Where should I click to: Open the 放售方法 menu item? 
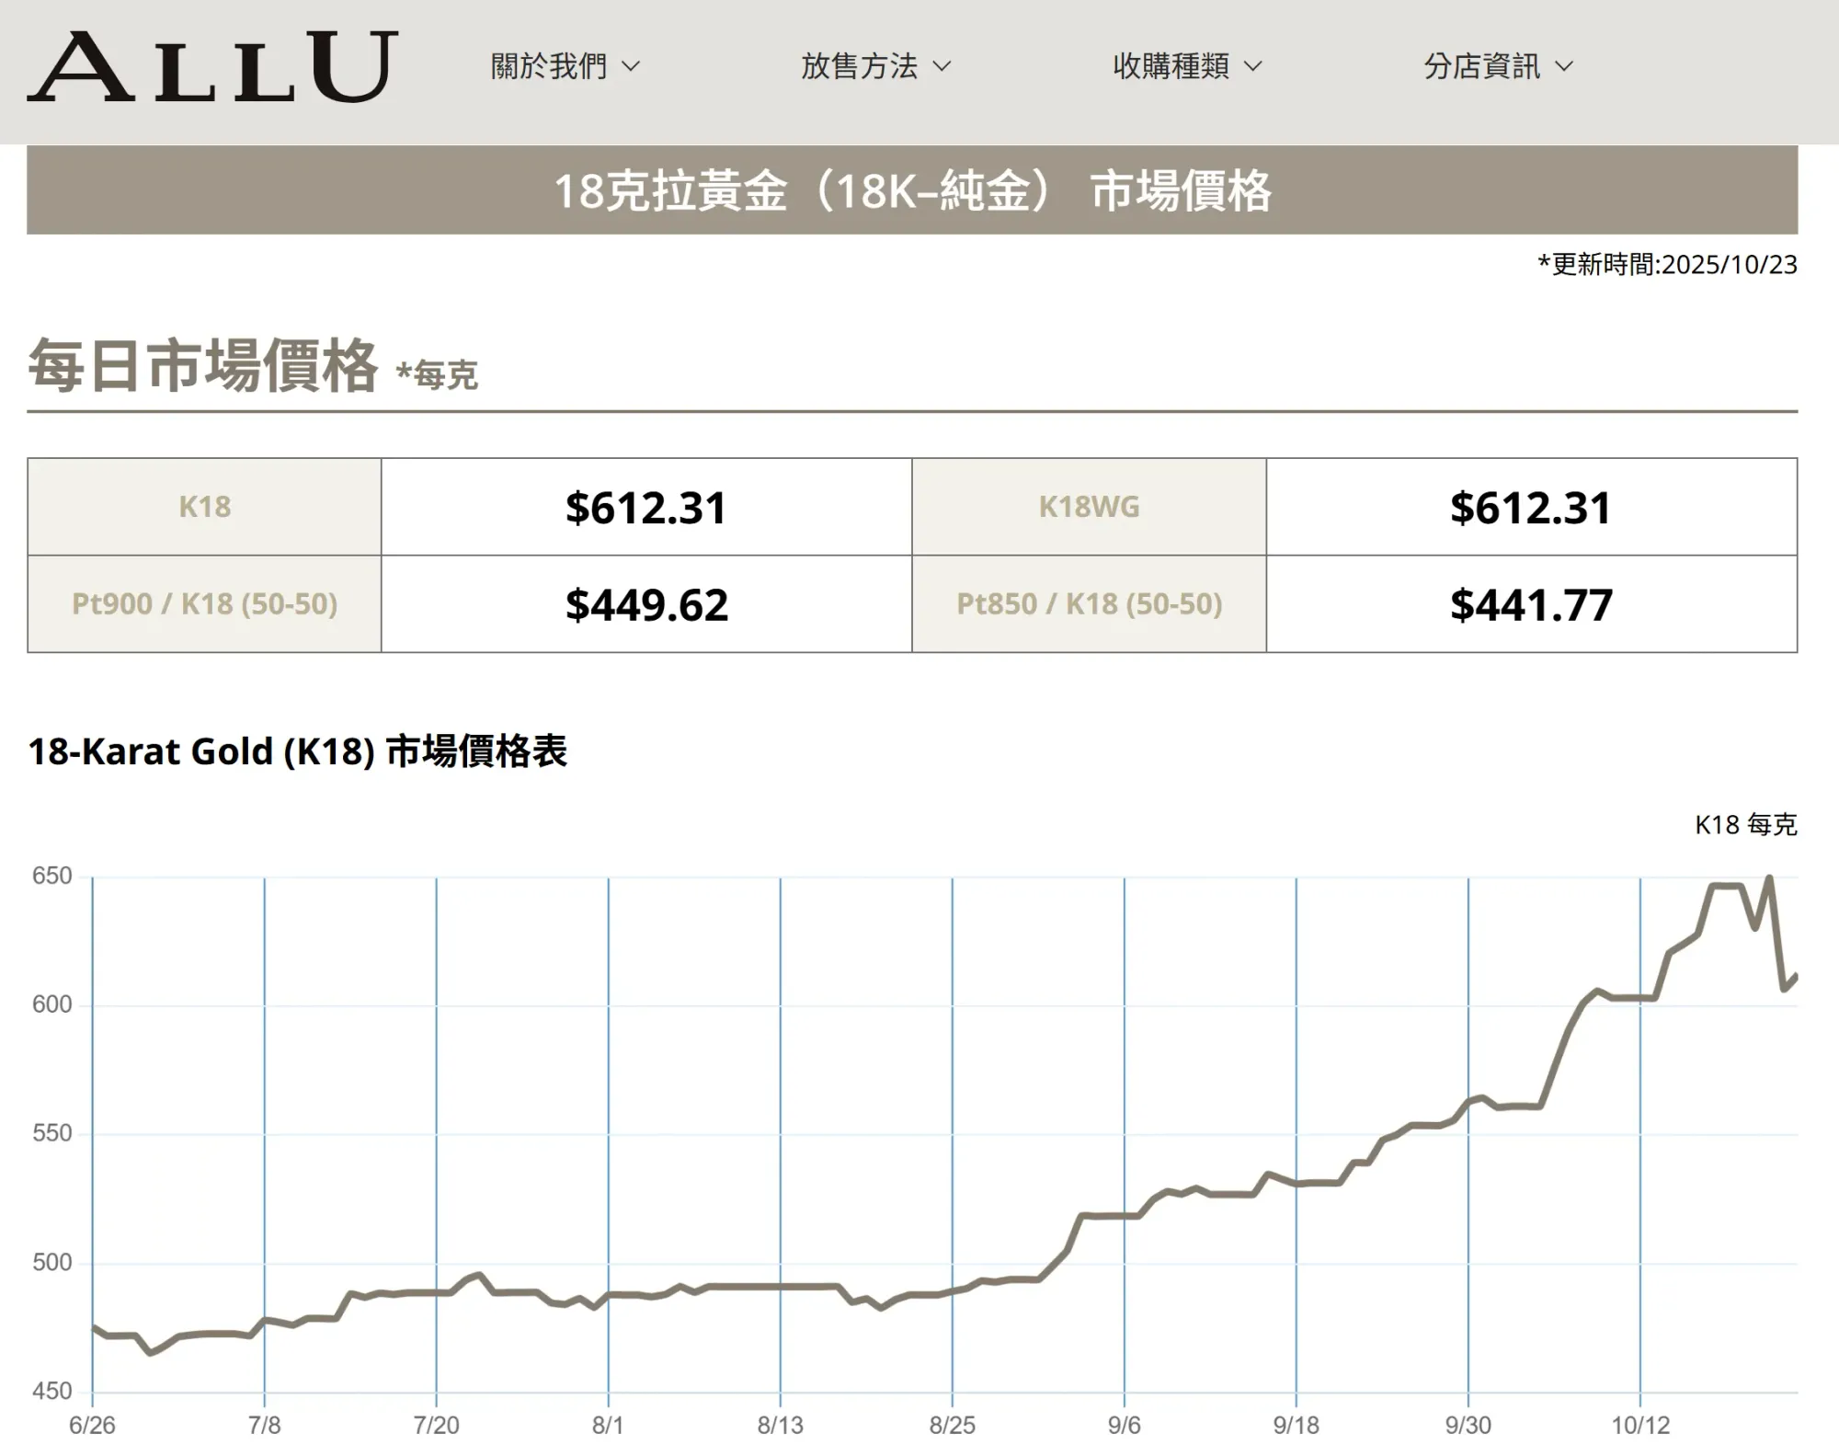tap(859, 66)
